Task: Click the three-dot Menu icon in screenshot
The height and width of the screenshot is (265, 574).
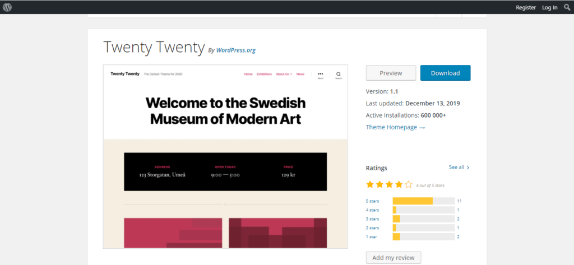Action: [x=320, y=75]
